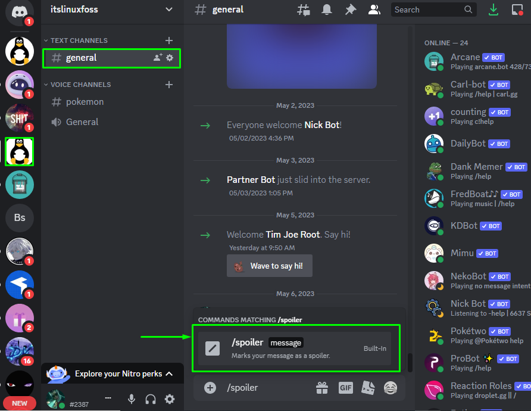This screenshot has width=531, height=411.
Task: Open Nitro gift icon in message bar
Action: click(x=322, y=388)
